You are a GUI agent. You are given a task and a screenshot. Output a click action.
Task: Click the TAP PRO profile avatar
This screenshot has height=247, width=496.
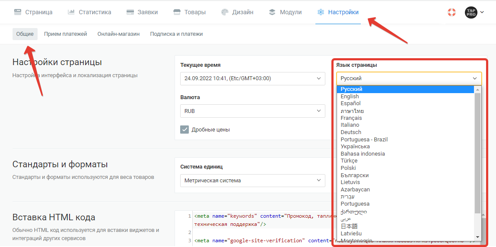[471, 13]
